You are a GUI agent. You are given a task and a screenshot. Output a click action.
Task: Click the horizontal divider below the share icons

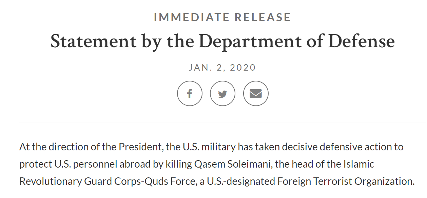(222, 123)
